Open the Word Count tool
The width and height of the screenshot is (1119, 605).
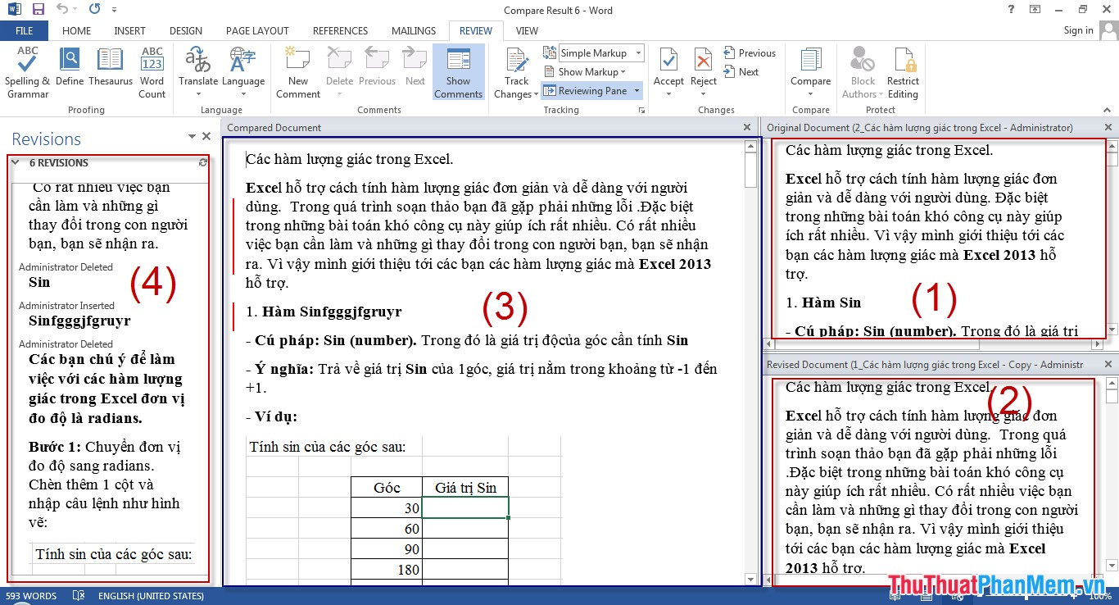(x=152, y=72)
